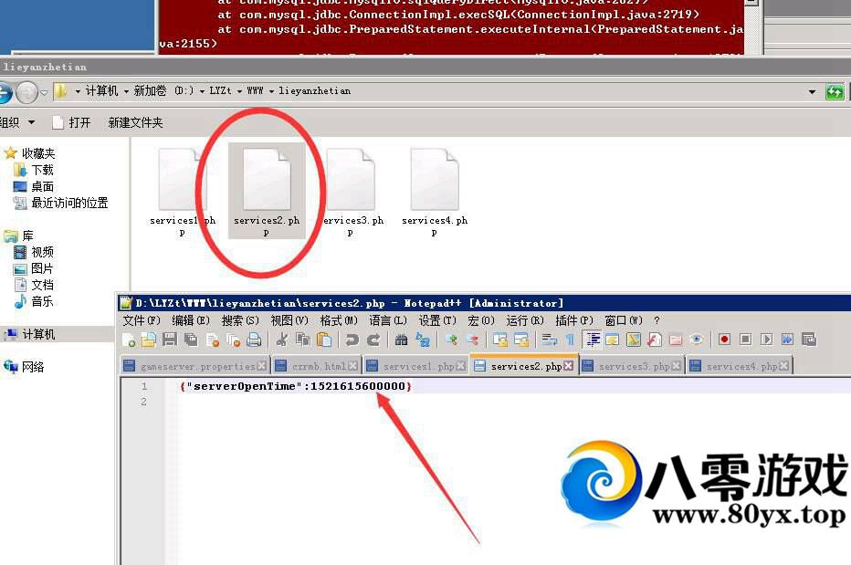Screen dimensions: 851x565
Task: Open the 组织 dropdown in Explorer toolbar
Action: (x=16, y=122)
